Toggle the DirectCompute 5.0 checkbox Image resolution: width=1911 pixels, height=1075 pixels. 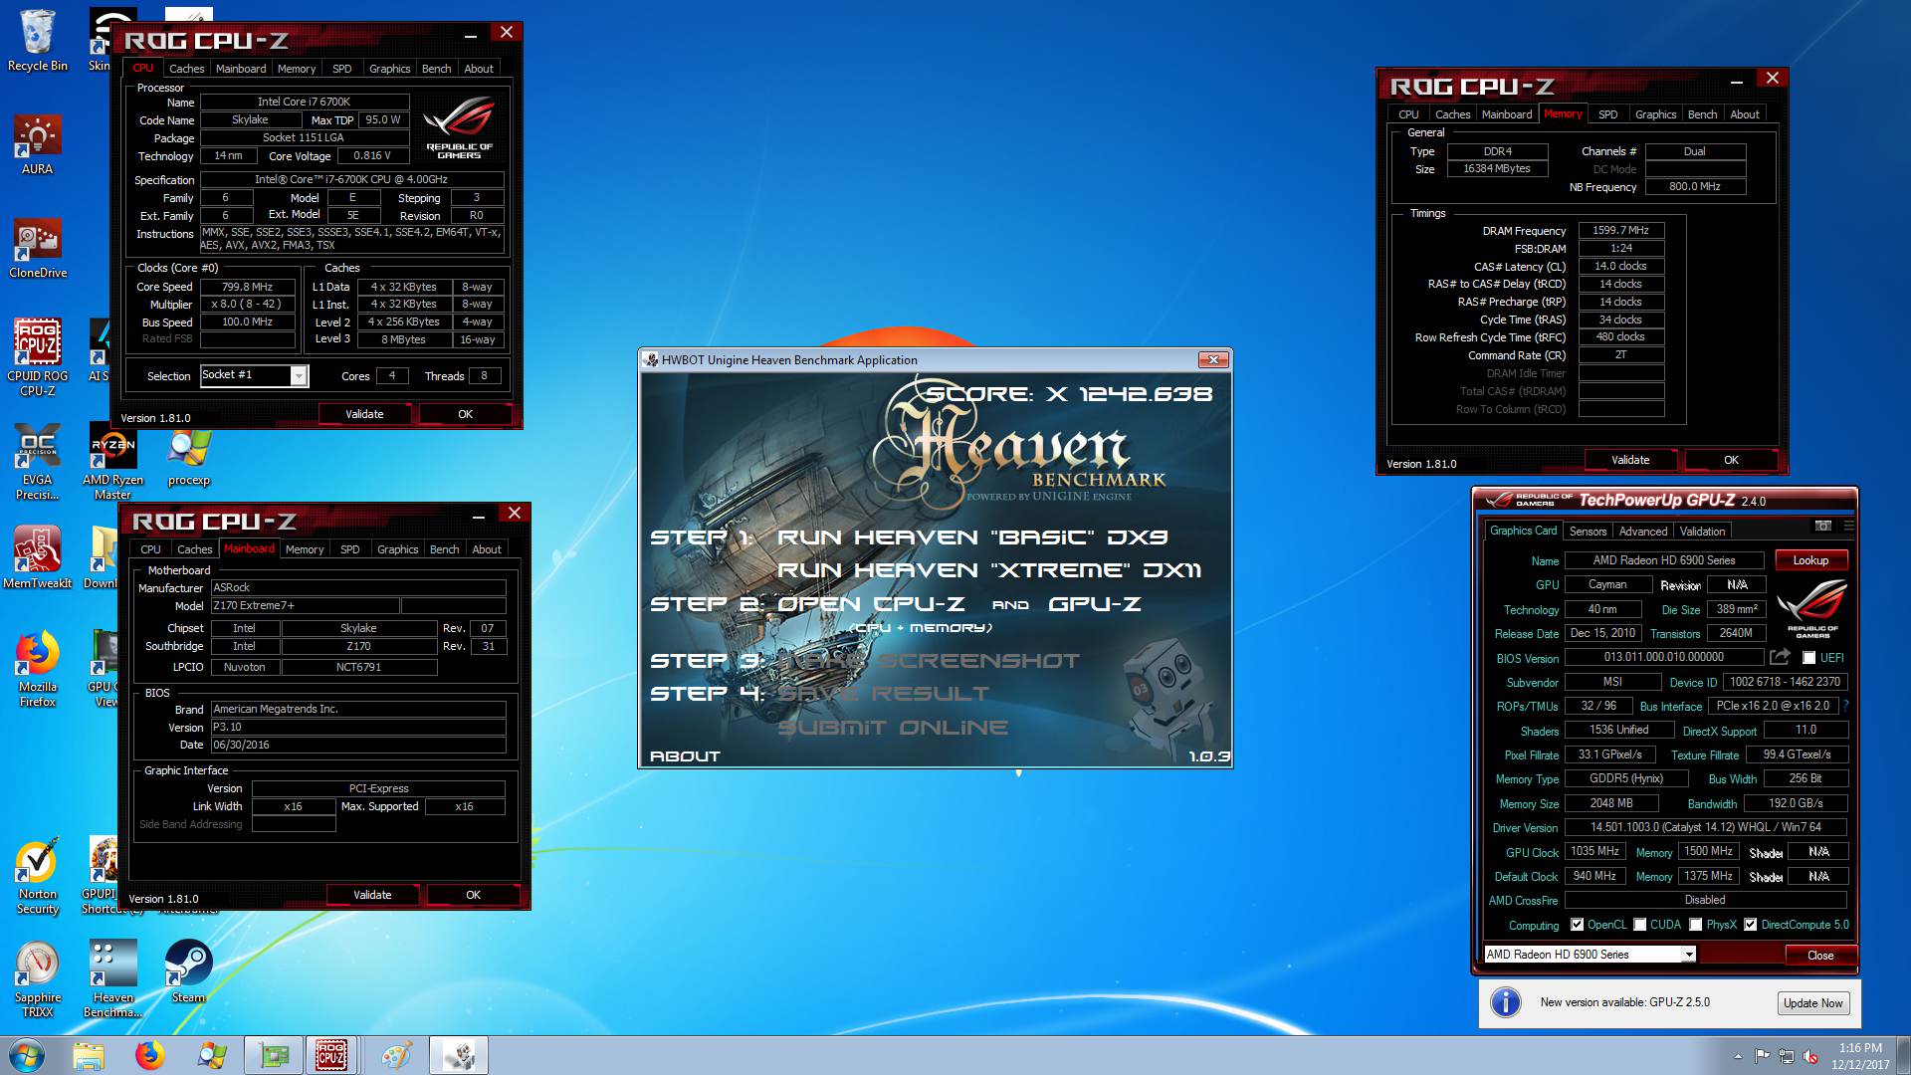[1751, 925]
